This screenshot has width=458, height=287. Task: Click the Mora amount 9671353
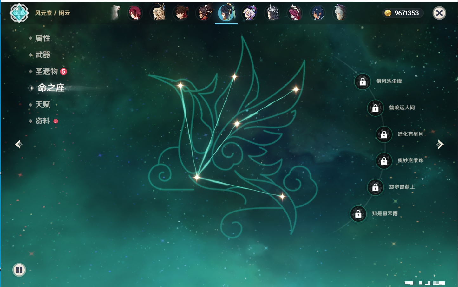407,13
